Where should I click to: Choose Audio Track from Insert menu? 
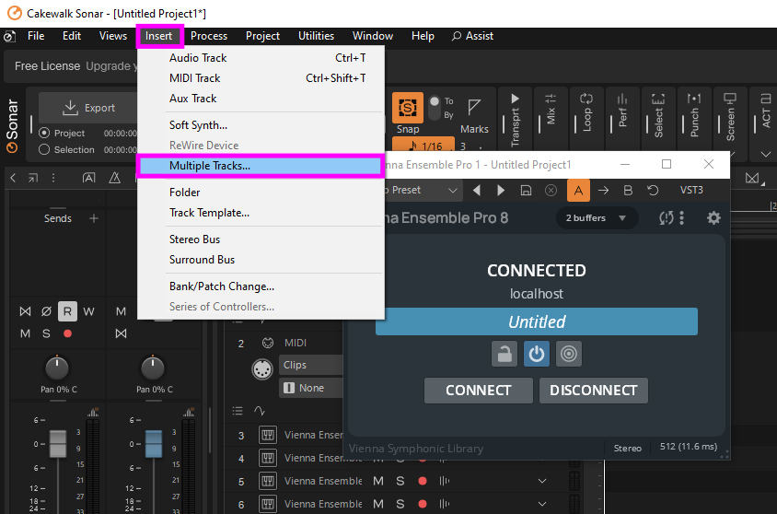261,58
